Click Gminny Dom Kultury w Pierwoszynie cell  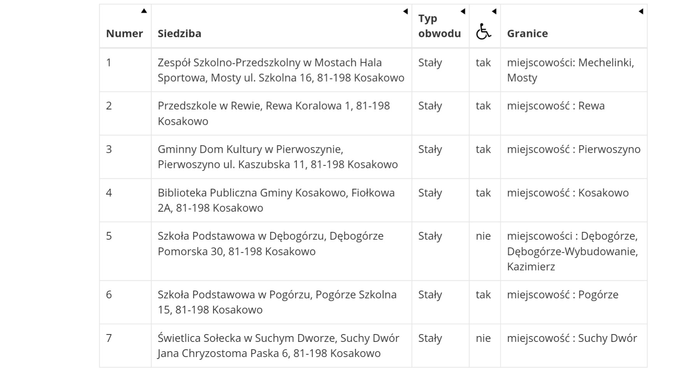click(278, 157)
